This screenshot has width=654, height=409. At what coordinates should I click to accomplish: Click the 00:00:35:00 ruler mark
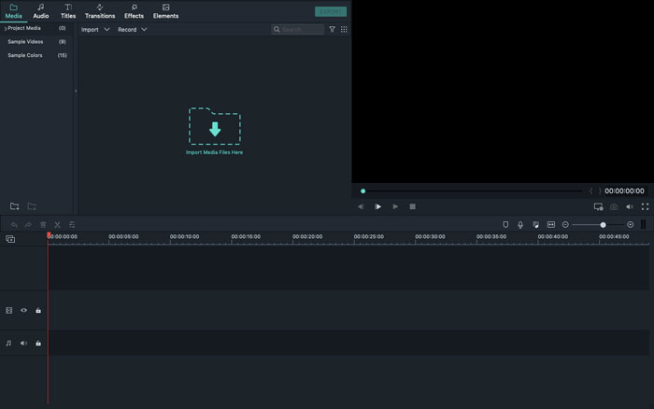click(491, 236)
